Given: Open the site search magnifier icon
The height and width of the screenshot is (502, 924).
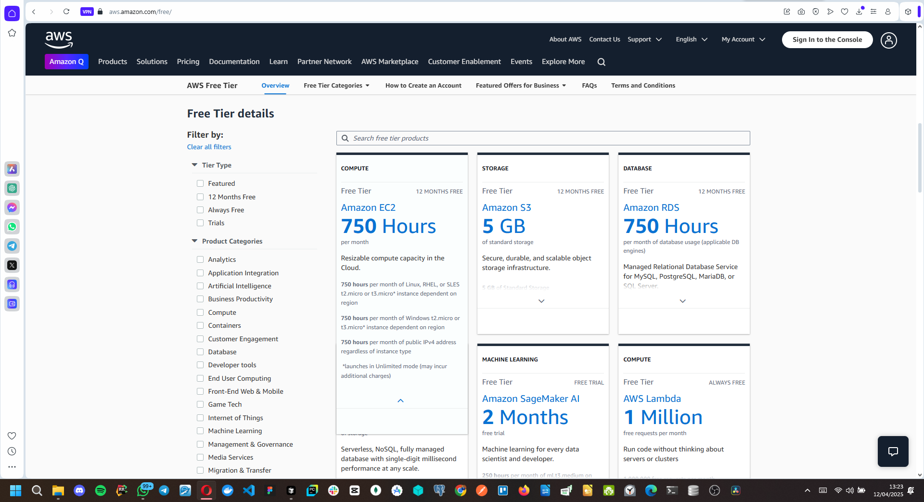Looking at the screenshot, I should (x=601, y=62).
